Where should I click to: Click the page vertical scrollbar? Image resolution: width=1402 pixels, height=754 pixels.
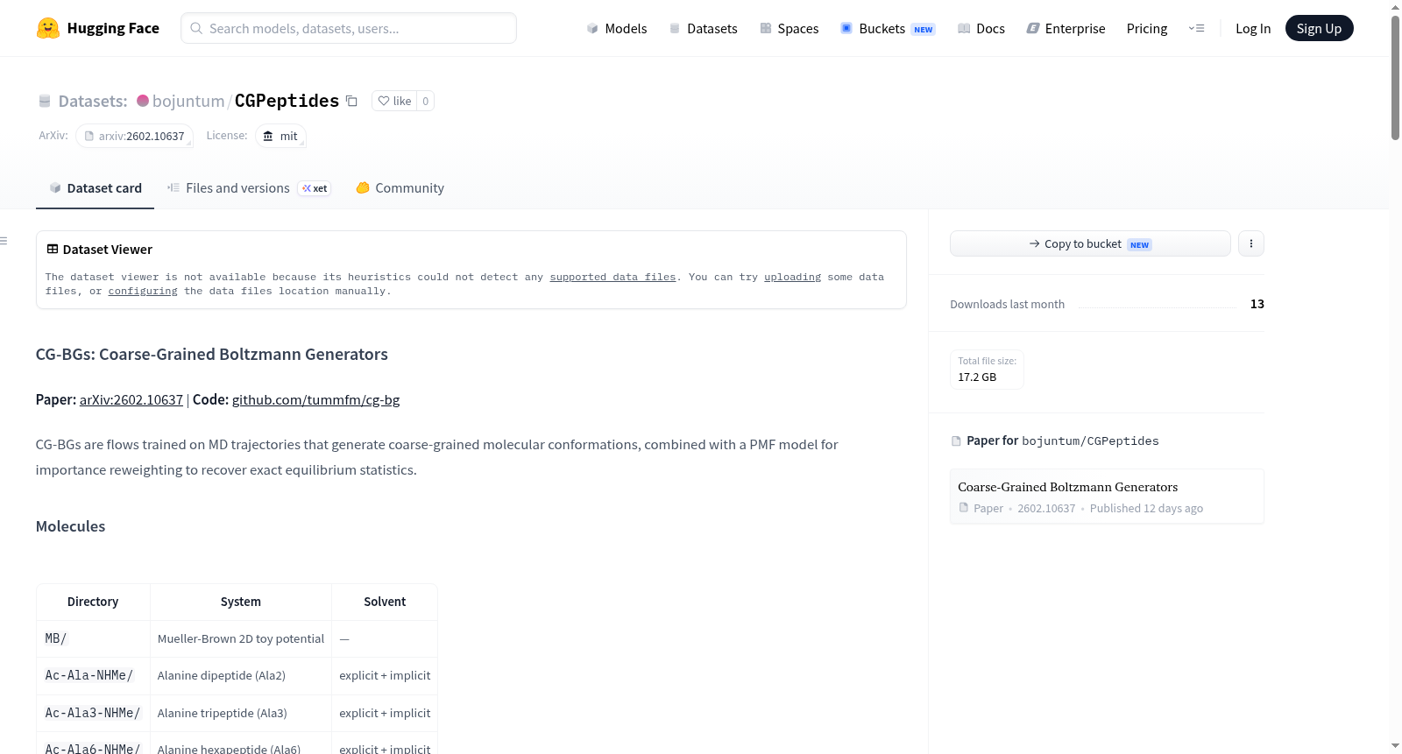[x=1395, y=77]
